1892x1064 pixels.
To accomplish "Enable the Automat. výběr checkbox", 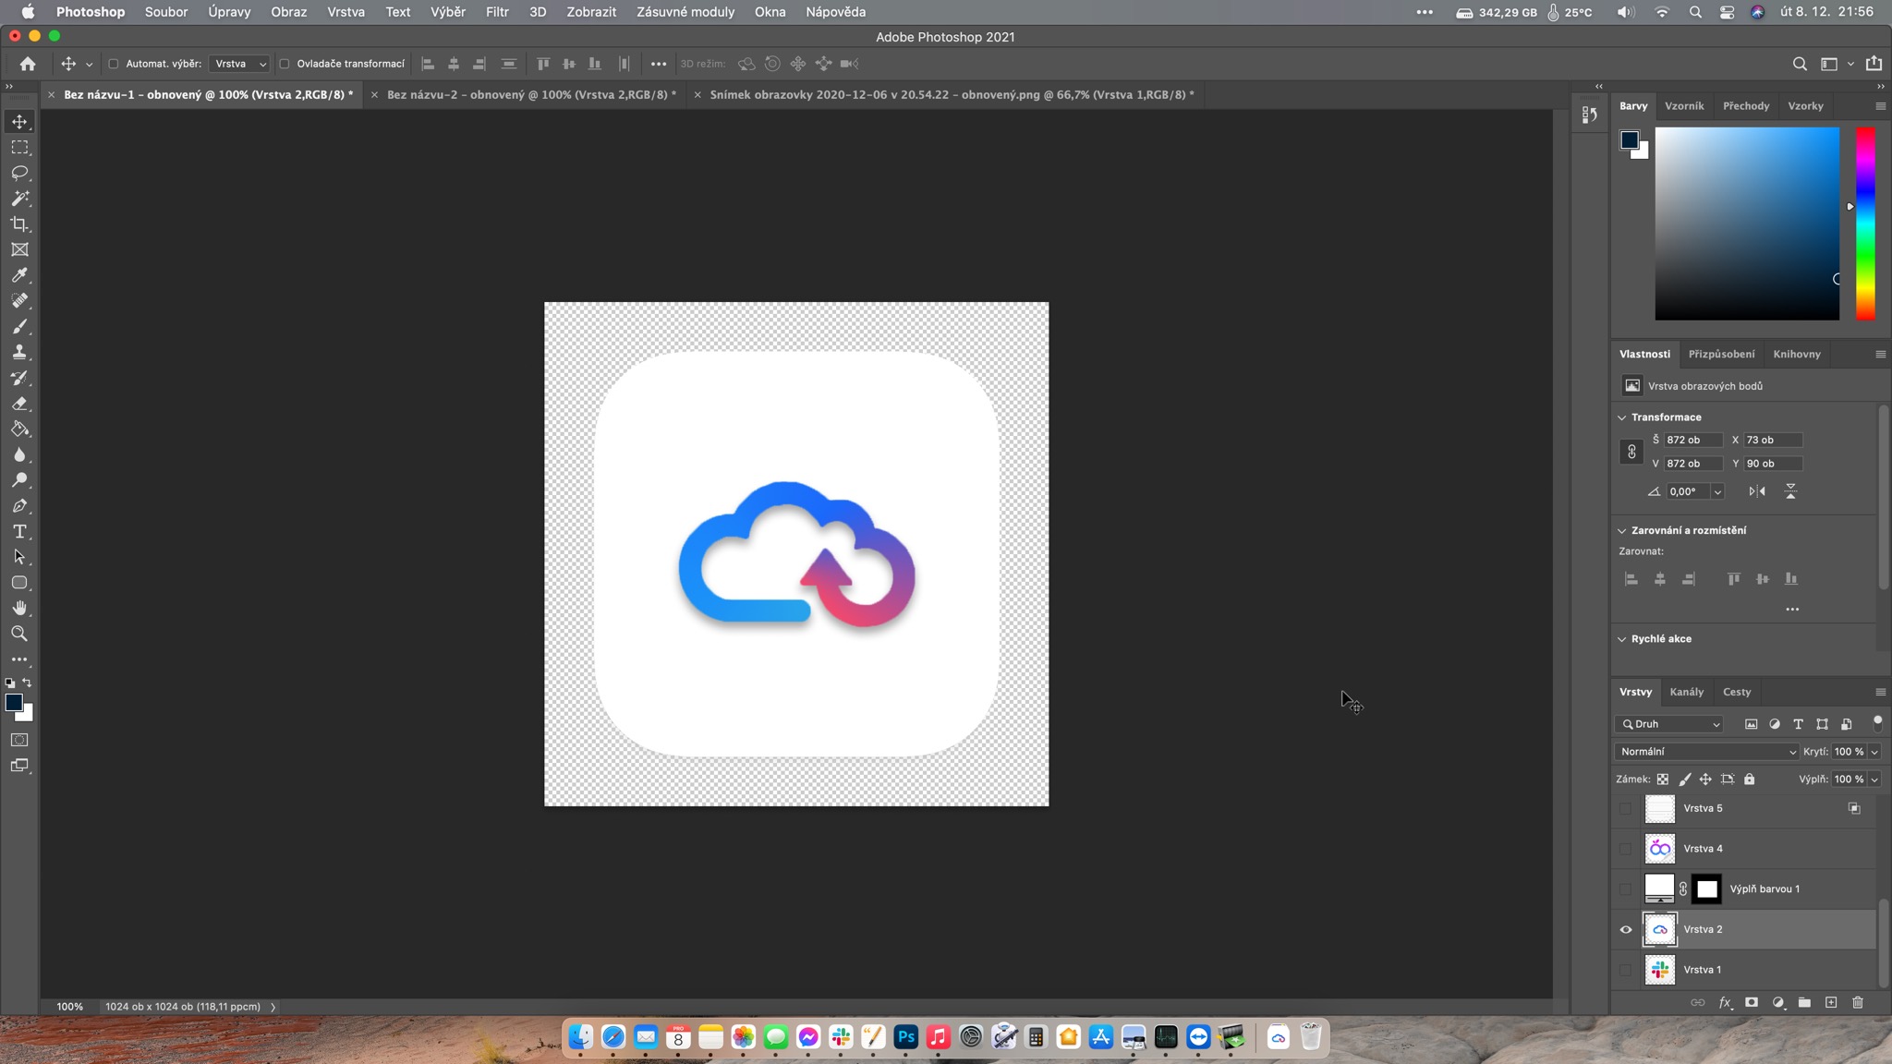I will click(114, 64).
